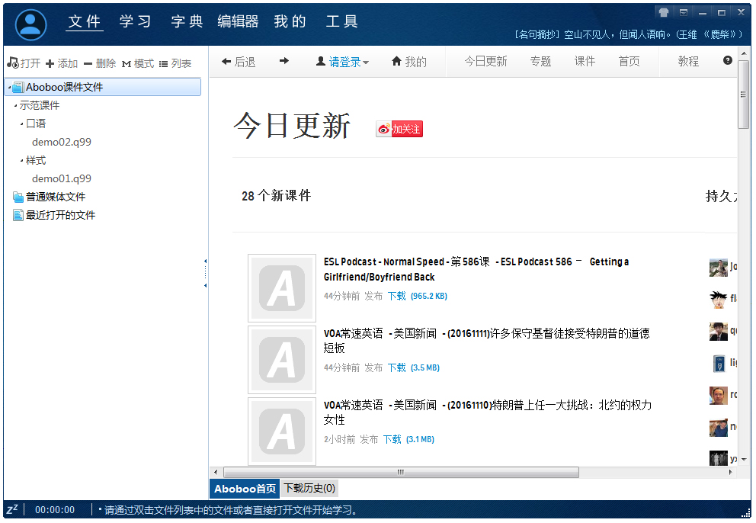This screenshot has width=756, height=523.
Task: Click the user avatar icon
Action: (x=30, y=24)
